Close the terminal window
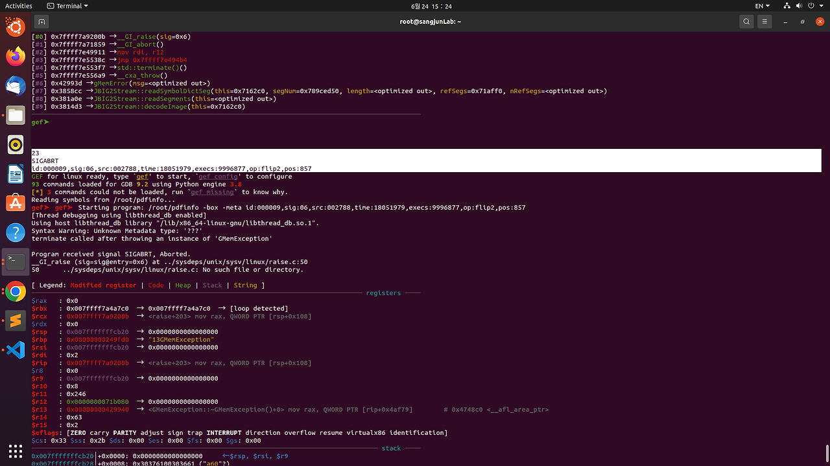This screenshot has height=466, width=830. pyautogui.click(x=820, y=21)
